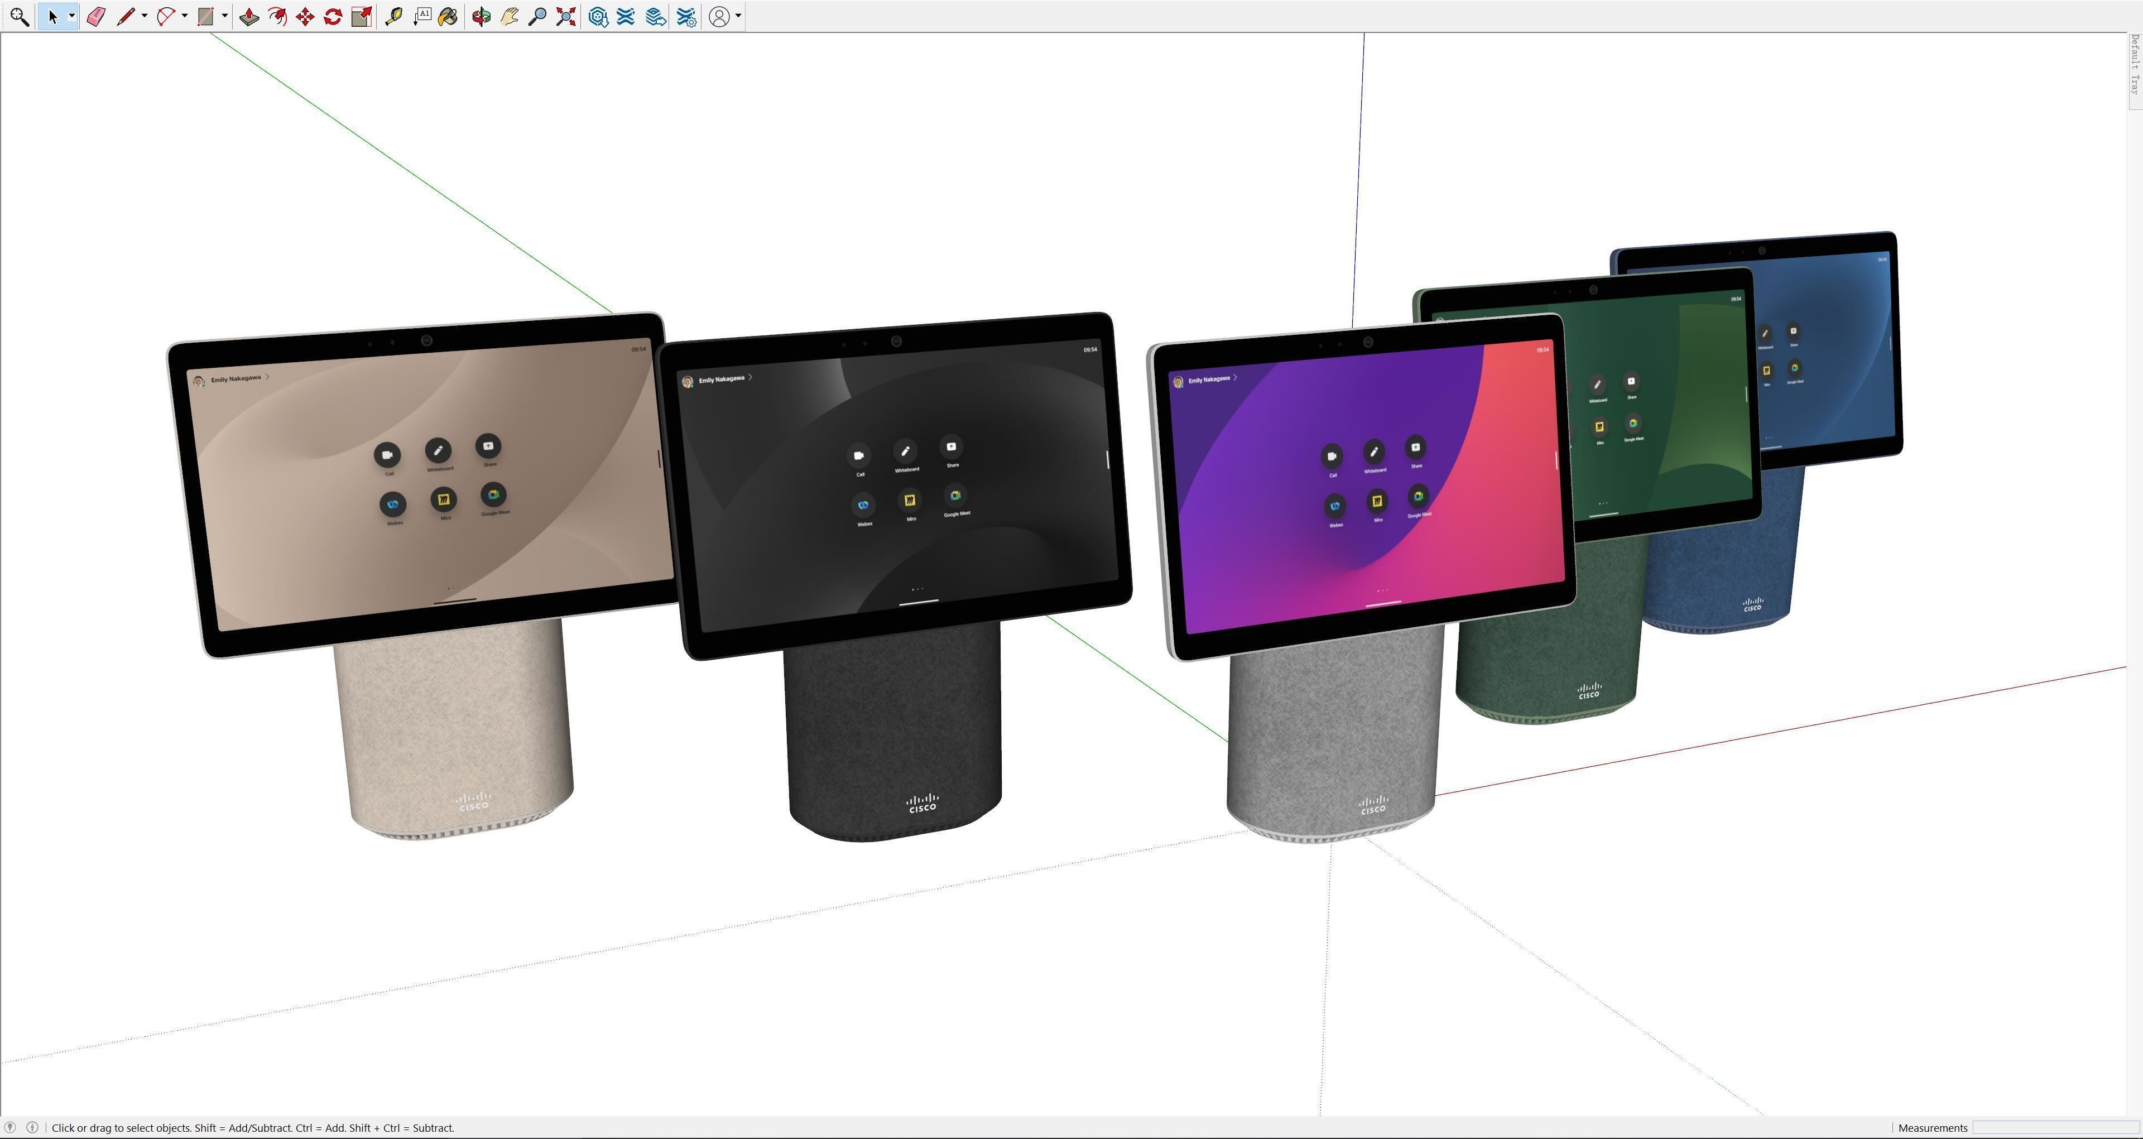This screenshot has width=2143, height=1139.
Task: Activate the Select tool
Action: [52, 16]
